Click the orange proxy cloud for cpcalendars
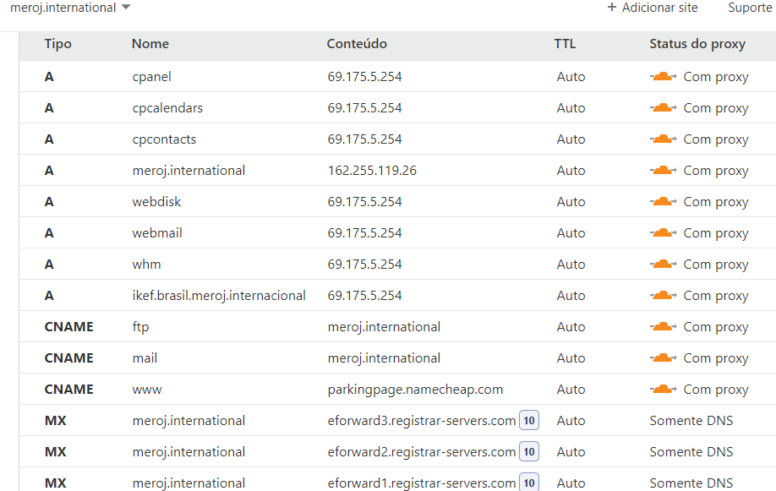776x491 pixels. coord(664,108)
